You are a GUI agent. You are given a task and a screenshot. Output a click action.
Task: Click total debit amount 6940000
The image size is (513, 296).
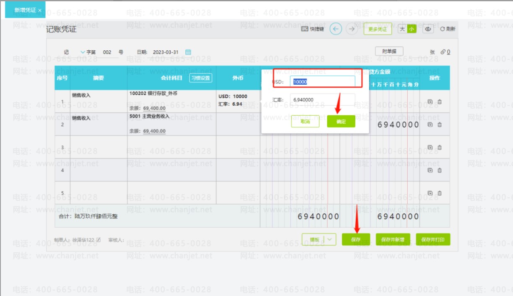point(318,216)
